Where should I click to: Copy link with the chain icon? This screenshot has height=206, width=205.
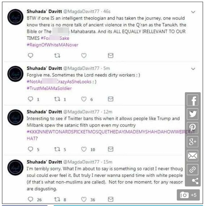(193, 170)
